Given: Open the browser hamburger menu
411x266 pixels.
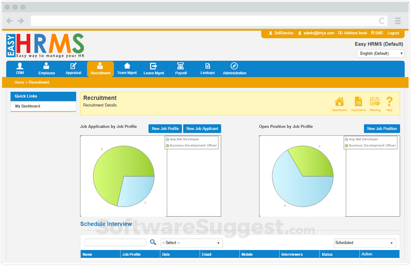Looking at the screenshot, I should (398, 21).
